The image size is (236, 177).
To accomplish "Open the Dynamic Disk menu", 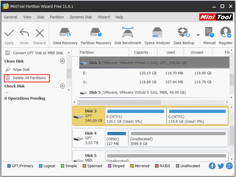I will [x=81, y=17].
